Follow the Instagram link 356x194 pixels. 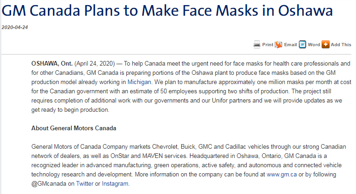(x=115, y=183)
